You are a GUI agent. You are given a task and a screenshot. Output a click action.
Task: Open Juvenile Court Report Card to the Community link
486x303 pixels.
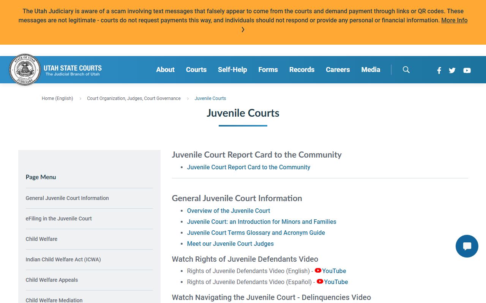[249, 167]
